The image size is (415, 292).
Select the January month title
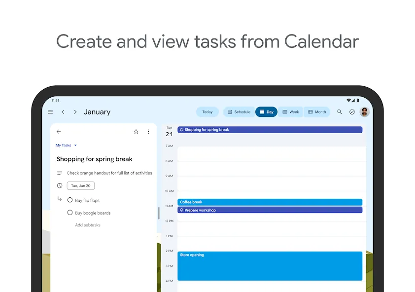tap(97, 112)
